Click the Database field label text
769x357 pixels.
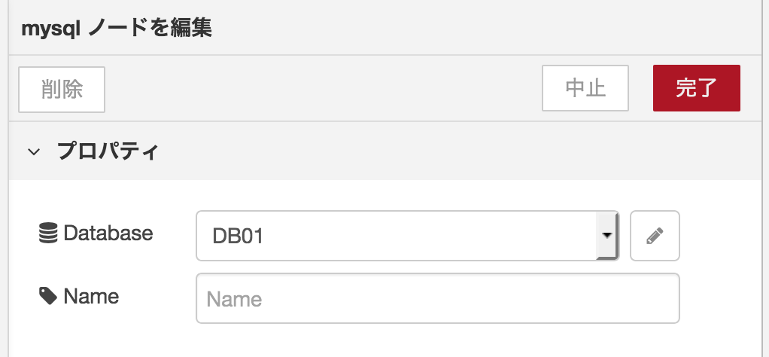108,233
